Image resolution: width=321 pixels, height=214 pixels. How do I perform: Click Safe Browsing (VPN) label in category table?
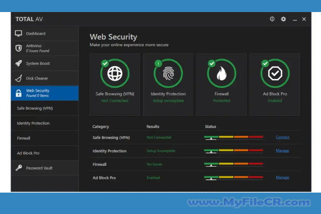pyautogui.click(x=111, y=138)
